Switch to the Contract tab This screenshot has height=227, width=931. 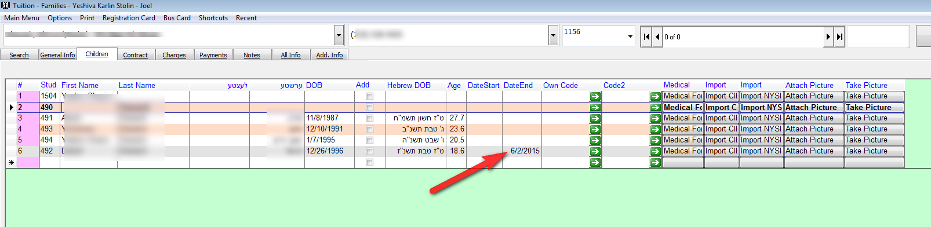[136, 55]
